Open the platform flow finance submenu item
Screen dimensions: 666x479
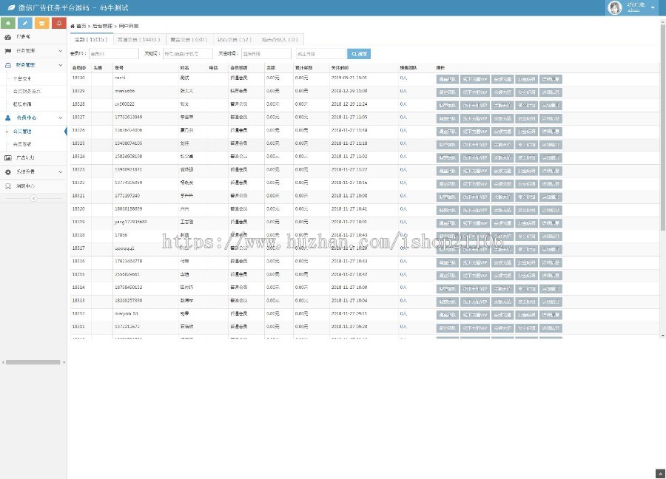click(x=22, y=78)
